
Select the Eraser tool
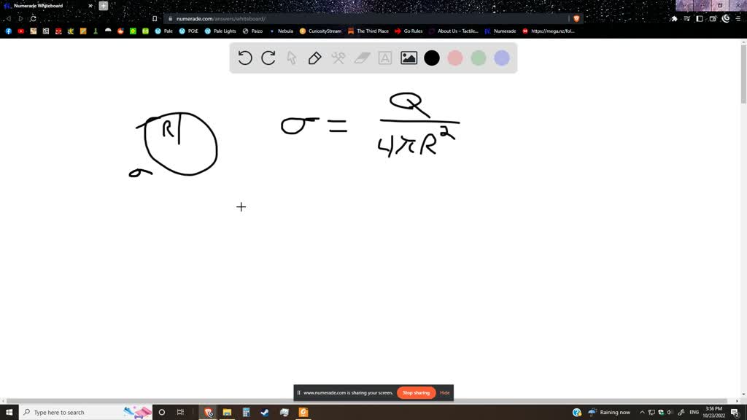[x=361, y=58]
